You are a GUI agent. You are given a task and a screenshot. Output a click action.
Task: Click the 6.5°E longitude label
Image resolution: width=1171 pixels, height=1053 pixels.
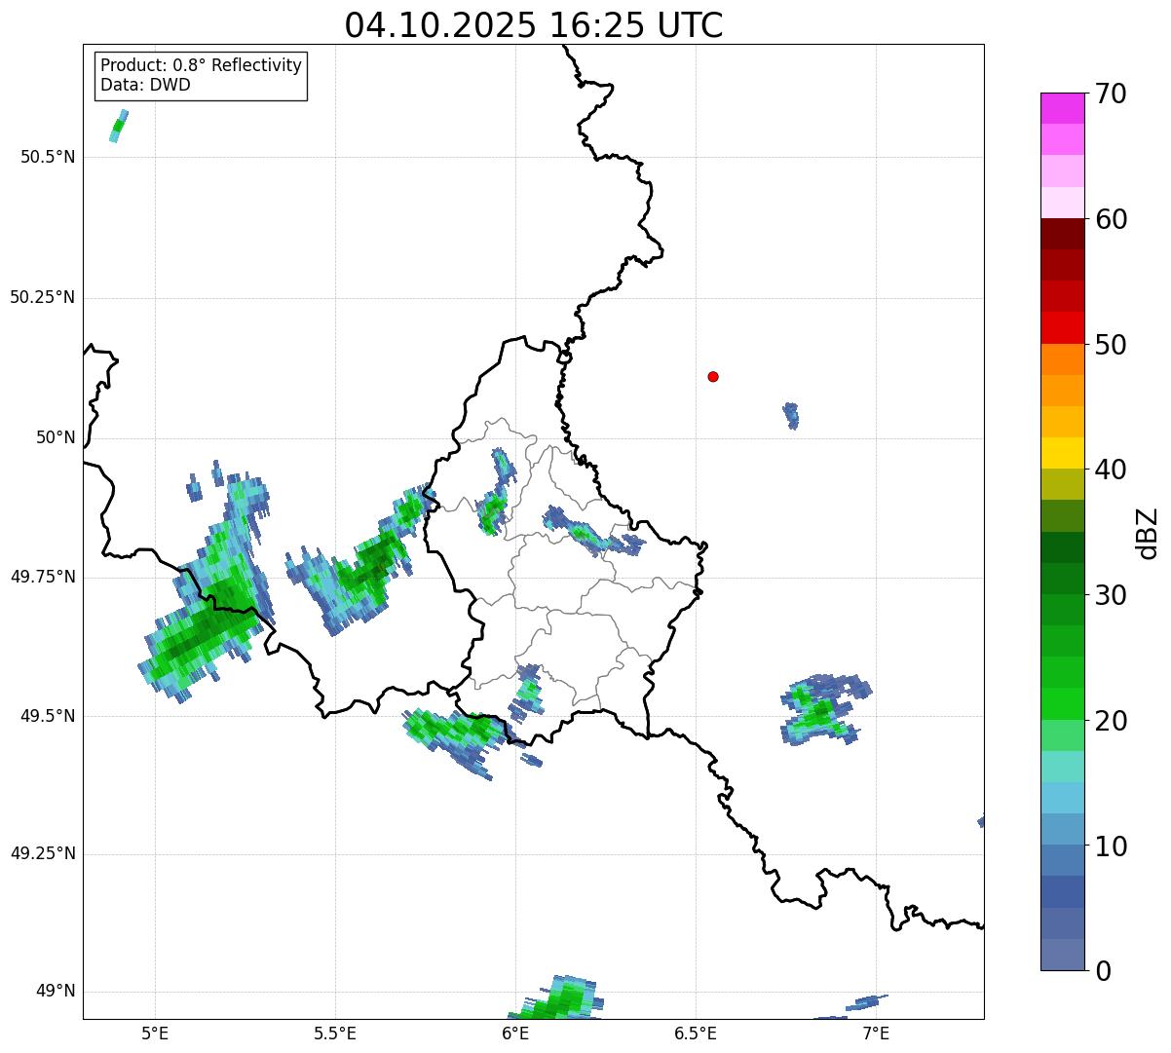point(696,1034)
